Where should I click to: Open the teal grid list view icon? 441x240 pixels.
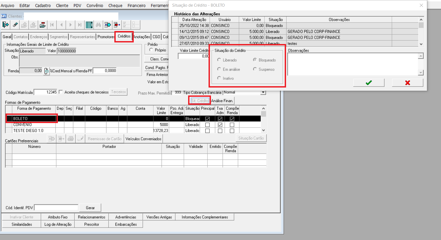click(x=89, y=25)
